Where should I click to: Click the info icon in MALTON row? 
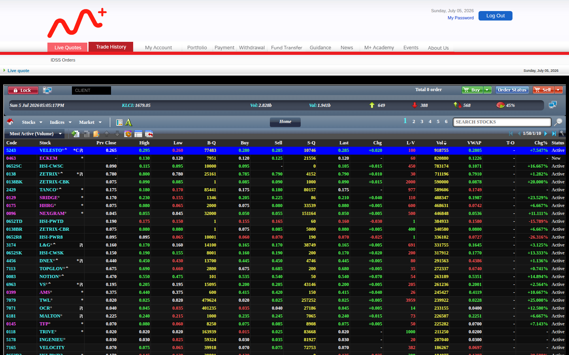click(81, 316)
